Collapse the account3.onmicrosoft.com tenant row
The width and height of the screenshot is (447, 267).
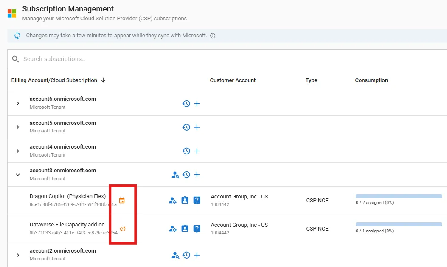click(18, 175)
